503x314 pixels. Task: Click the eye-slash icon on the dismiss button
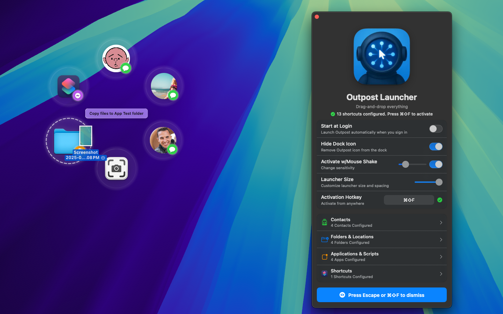point(342,295)
